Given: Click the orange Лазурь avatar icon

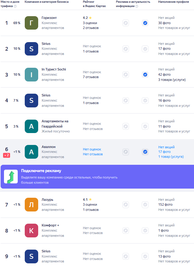Looking at the screenshot, I should 31,204.
